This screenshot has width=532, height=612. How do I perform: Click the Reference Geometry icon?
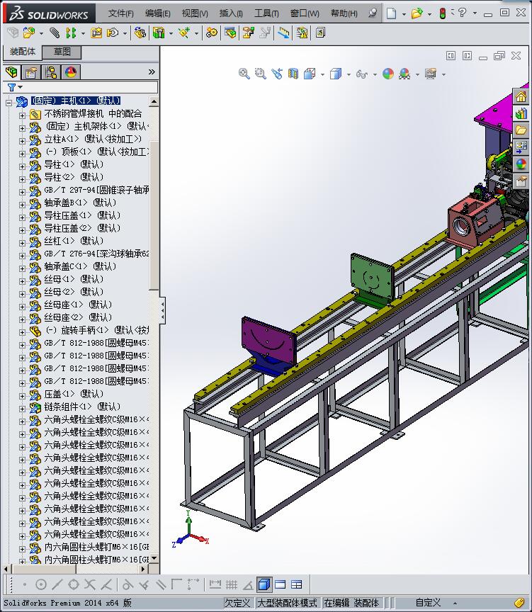click(x=184, y=33)
